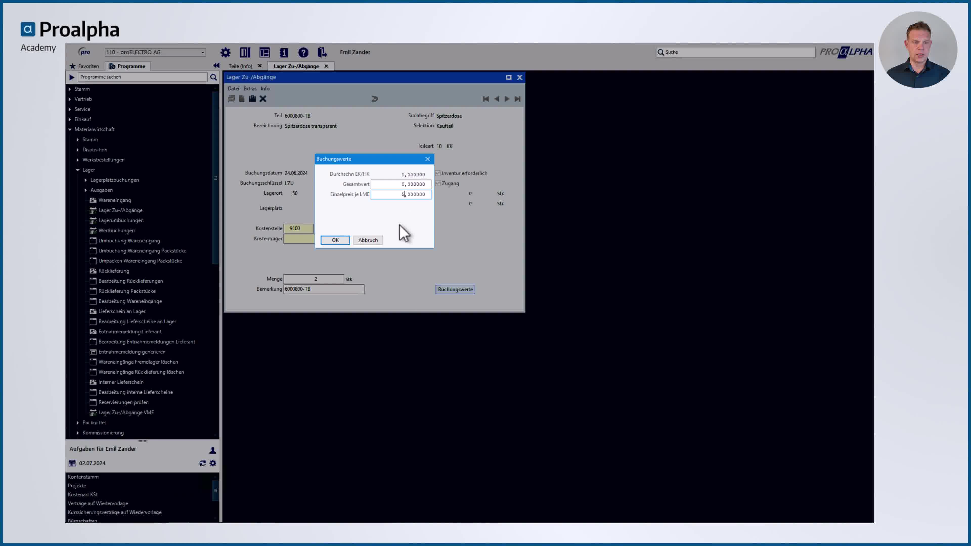971x546 pixels.
Task: Expand the Disposition tree node
Action: coord(78,150)
